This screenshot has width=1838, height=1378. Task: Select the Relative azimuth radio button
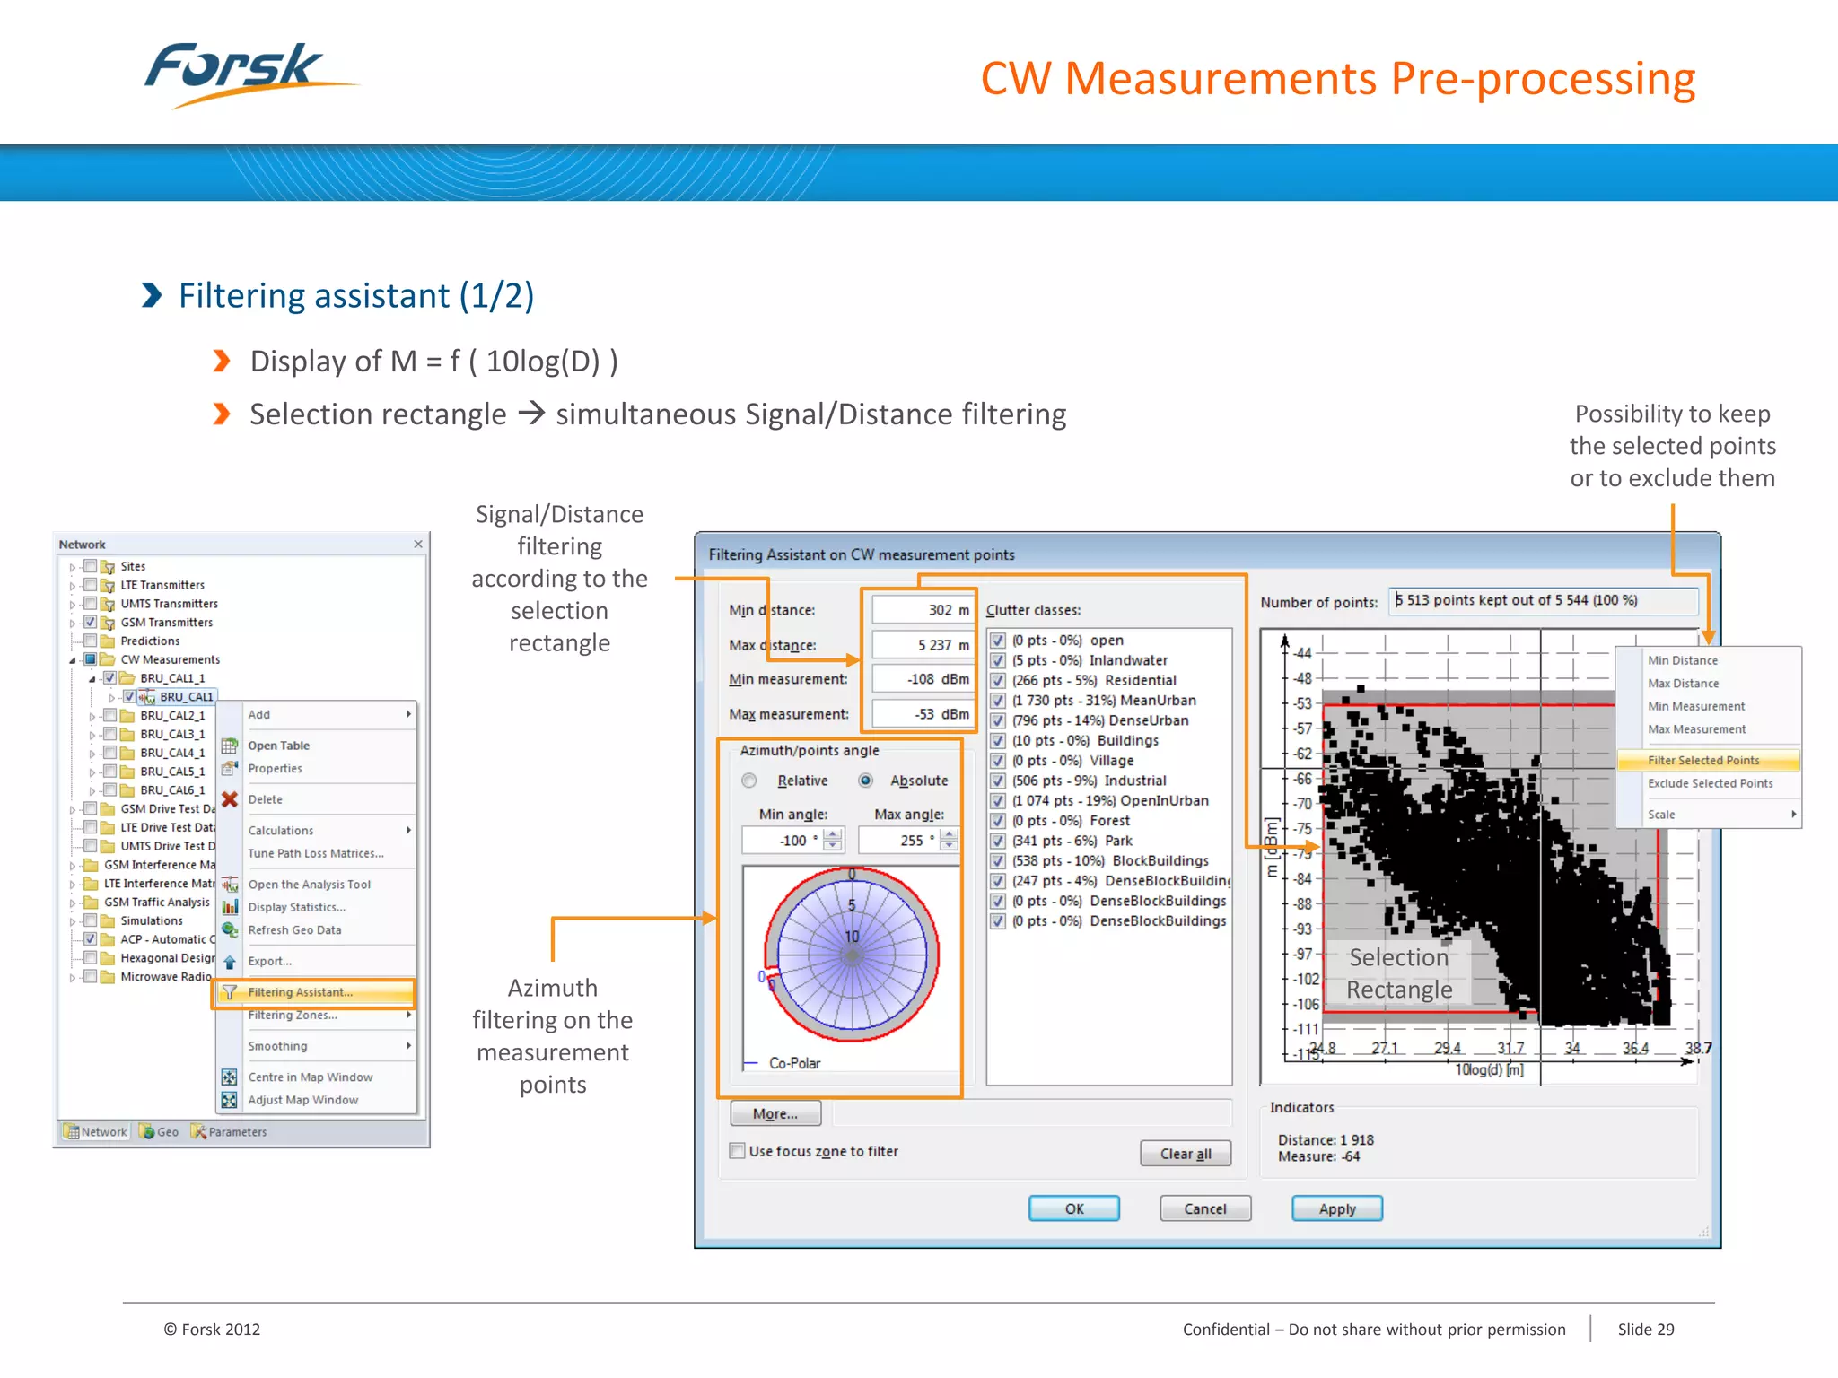(x=749, y=781)
